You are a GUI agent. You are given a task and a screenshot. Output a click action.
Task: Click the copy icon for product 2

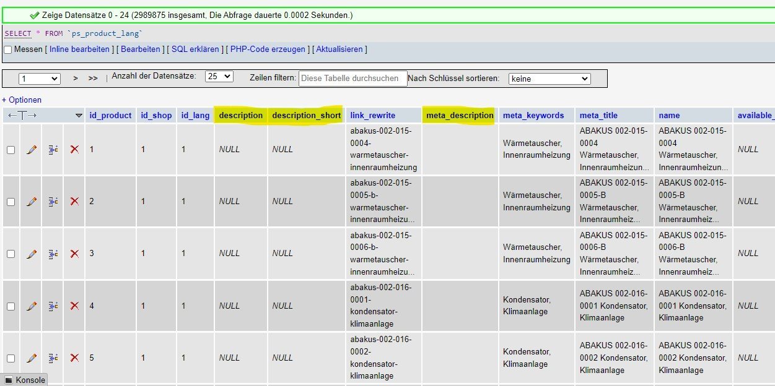pos(53,202)
